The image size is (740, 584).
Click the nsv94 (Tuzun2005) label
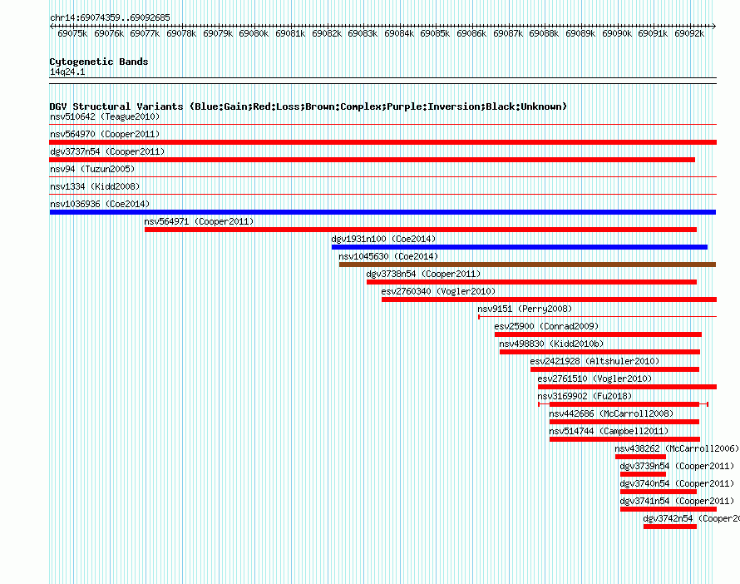(92, 169)
